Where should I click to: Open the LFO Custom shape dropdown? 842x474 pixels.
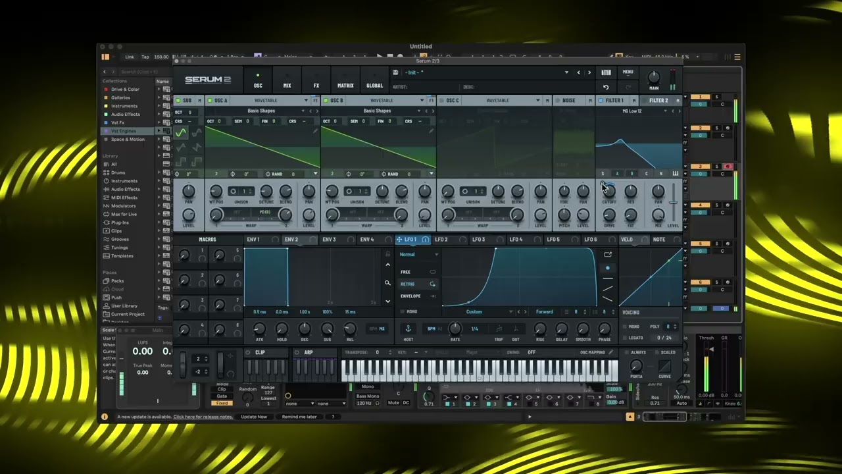[x=479, y=312]
